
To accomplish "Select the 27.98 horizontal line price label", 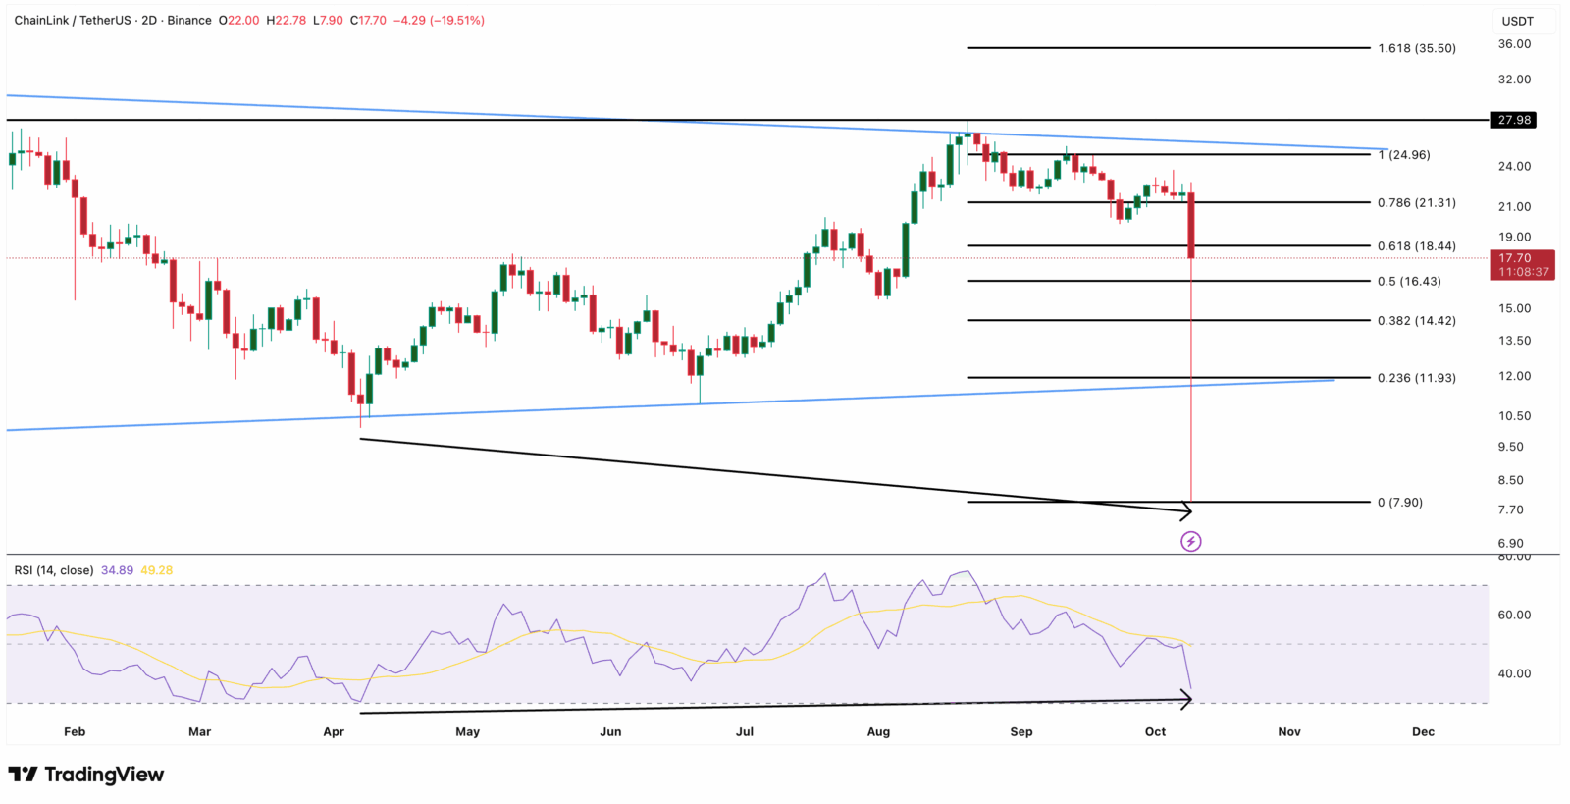I will [x=1513, y=120].
